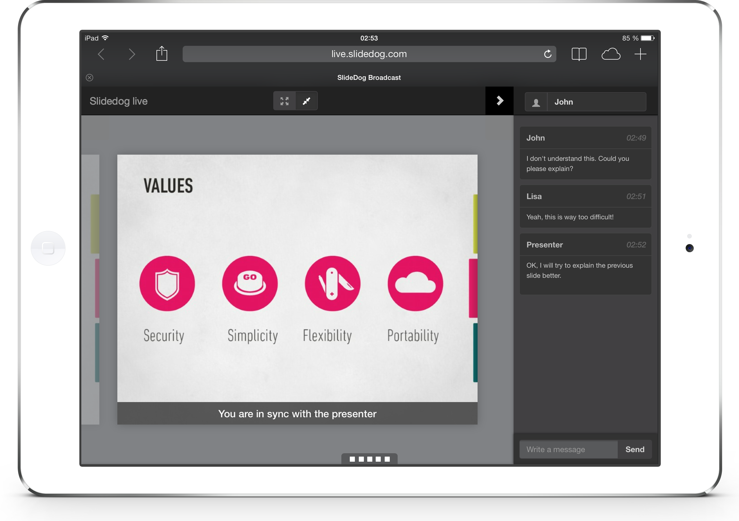Viewport: 739px width, 521px height.
Task: Toggle the fit-to-window shrink button
Action: [306, 101]
